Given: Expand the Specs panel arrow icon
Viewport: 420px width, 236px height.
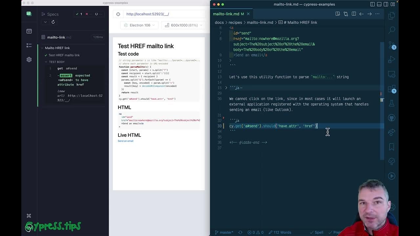Looking at the screenshot, I should [43, 14].
